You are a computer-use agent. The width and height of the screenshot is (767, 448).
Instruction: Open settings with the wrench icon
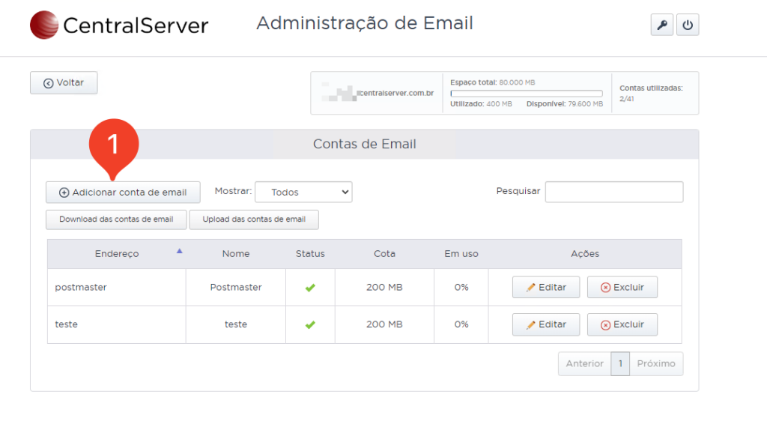[661, 24]
